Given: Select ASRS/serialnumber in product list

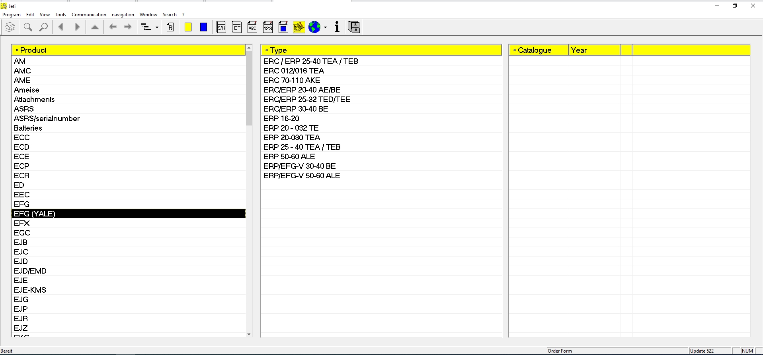Looking at the screenshot, I should pos(129,118).
